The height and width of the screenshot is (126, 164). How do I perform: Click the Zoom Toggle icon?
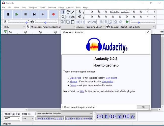pos(121,22)
